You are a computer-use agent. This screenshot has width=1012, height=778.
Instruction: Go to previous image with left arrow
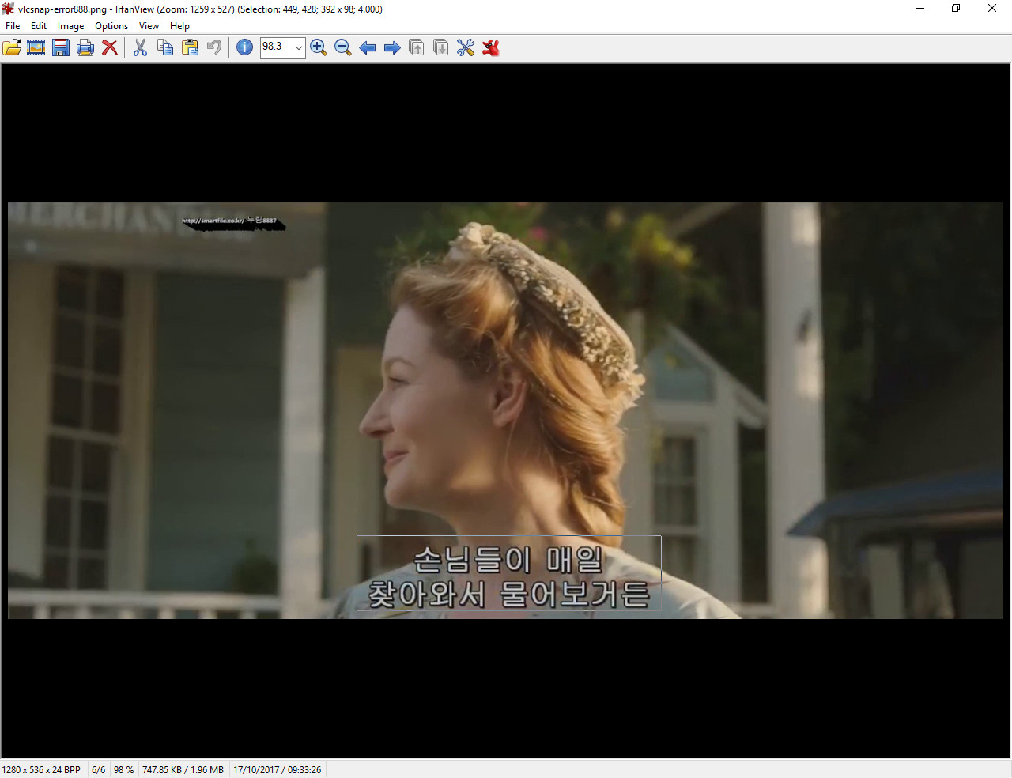pos(368,47)
